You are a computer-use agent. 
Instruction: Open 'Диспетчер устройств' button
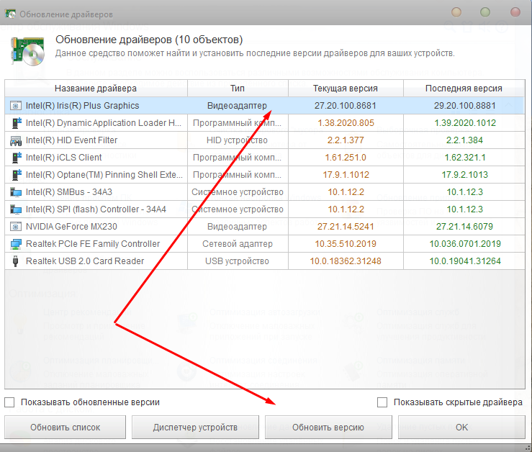pyautogui.click(x=195, y=428)
